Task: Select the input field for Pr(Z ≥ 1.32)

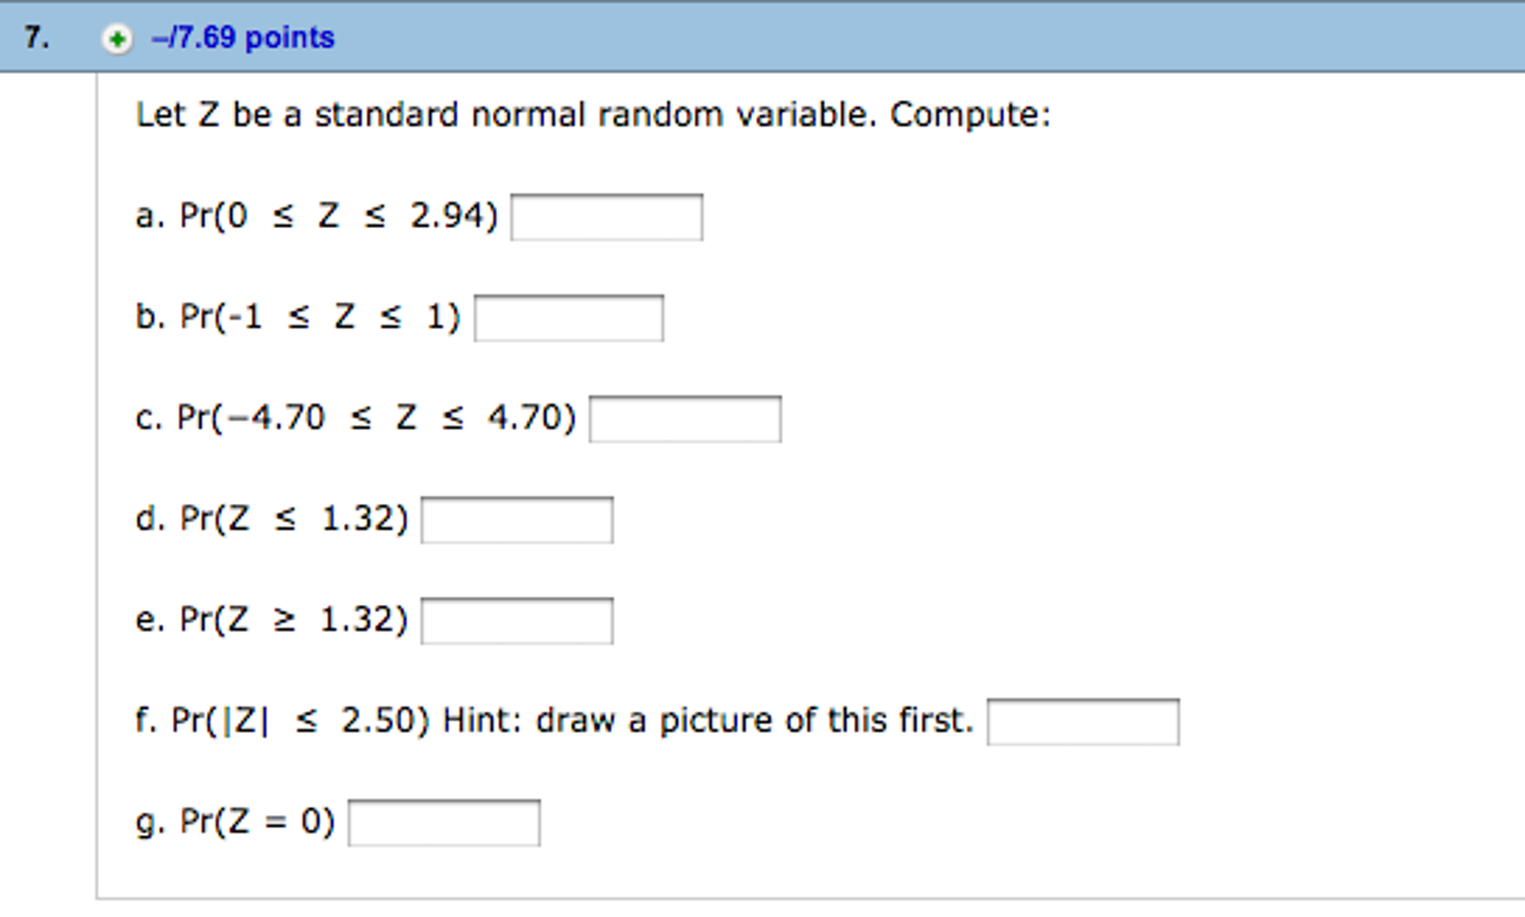Action: [517, 620]
